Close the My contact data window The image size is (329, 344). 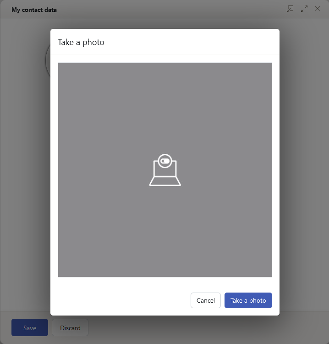[318, 9]
